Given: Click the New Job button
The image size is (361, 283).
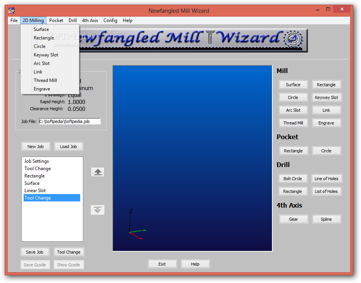Looking at the screenshot, I should tap(36, 147).
